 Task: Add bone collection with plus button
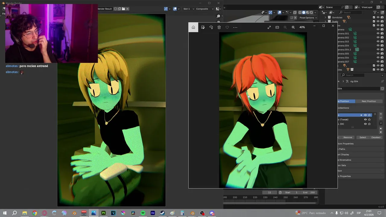point(381,114)
